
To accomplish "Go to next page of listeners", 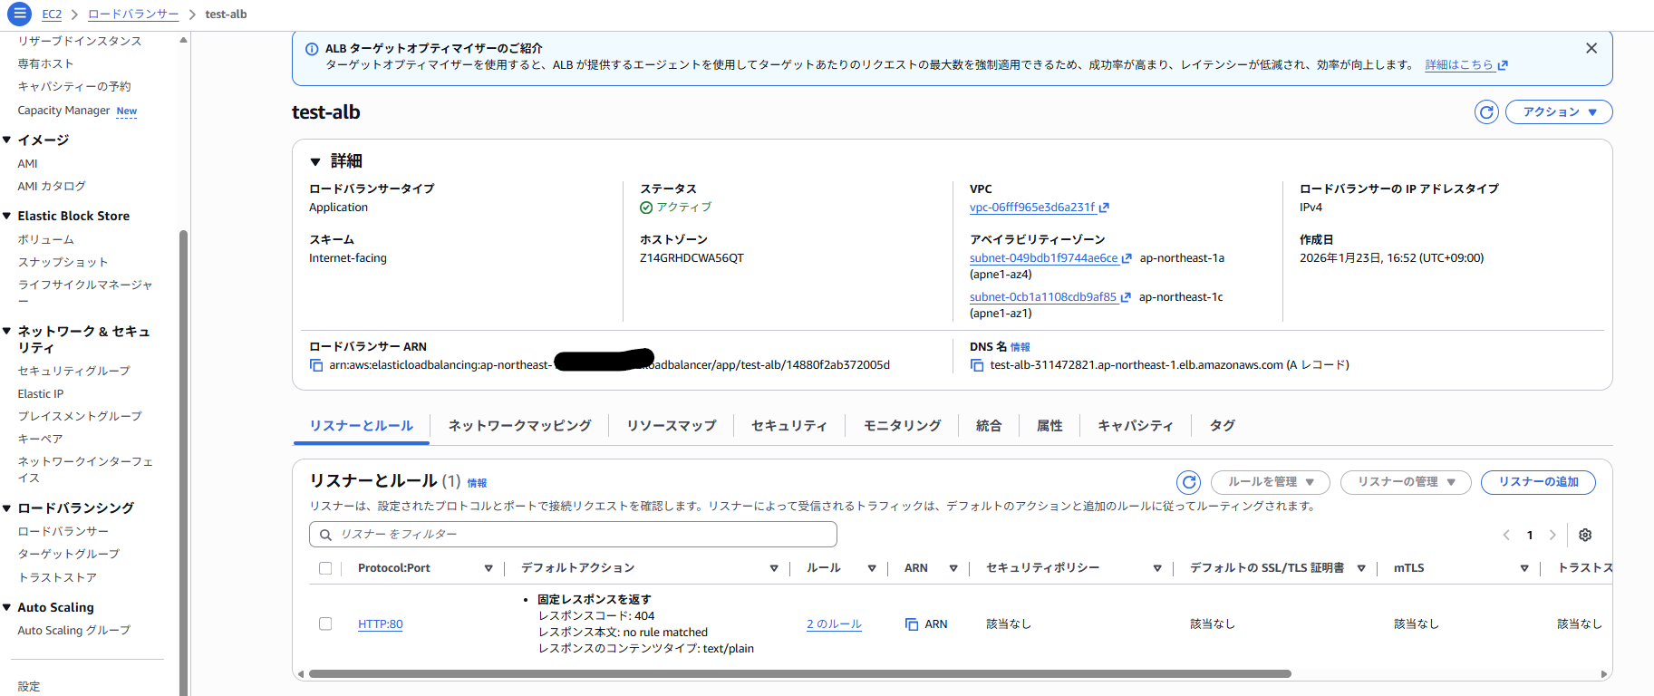I will (1552, 536).
